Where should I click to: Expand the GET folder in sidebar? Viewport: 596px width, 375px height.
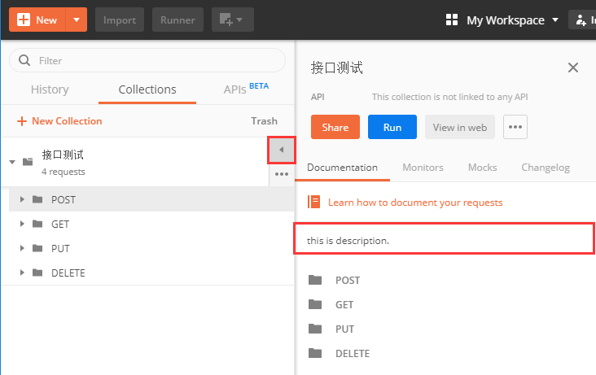tap(22, 224)
